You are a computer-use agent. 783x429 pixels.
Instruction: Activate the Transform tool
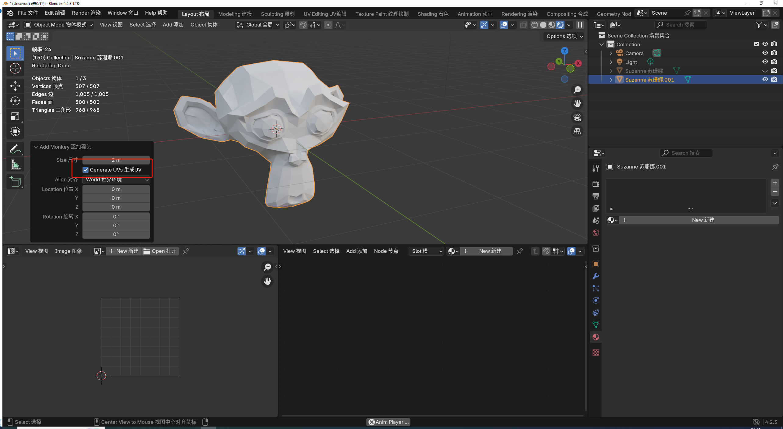[x=15, y=132]
